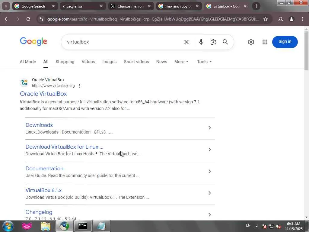Show hidden tray icons arrow
The height and width of the screenshot is (232, 309).
coord(256,226)
